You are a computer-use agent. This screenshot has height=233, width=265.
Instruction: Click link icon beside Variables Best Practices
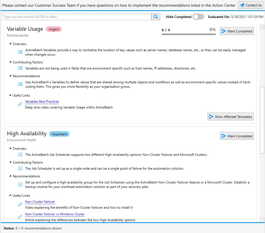[20, 104]
